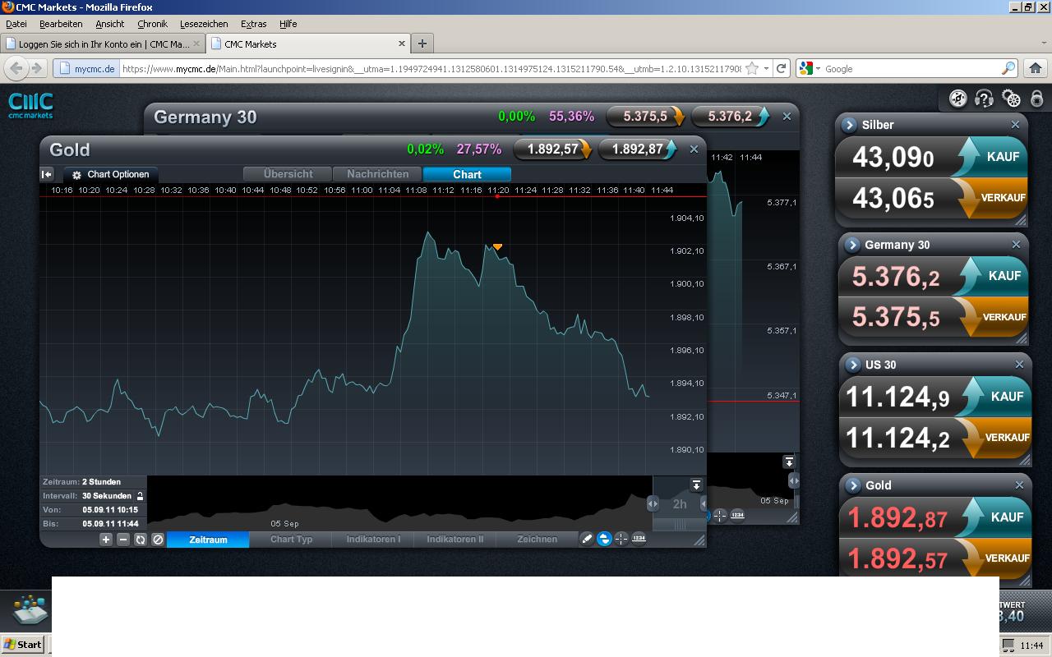Open the Extras menu

pyautogui.click(x=253, y=24)
